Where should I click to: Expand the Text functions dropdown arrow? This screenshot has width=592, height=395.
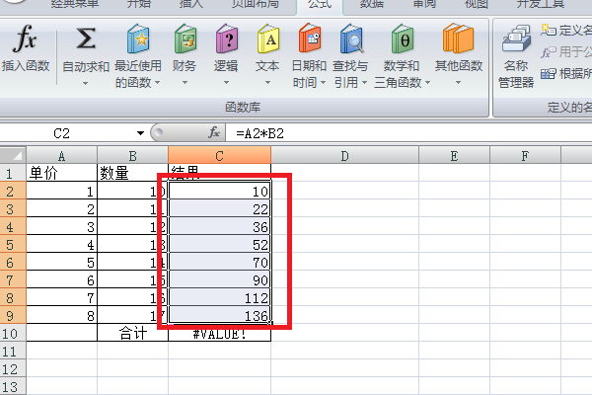tap(267, 82)
